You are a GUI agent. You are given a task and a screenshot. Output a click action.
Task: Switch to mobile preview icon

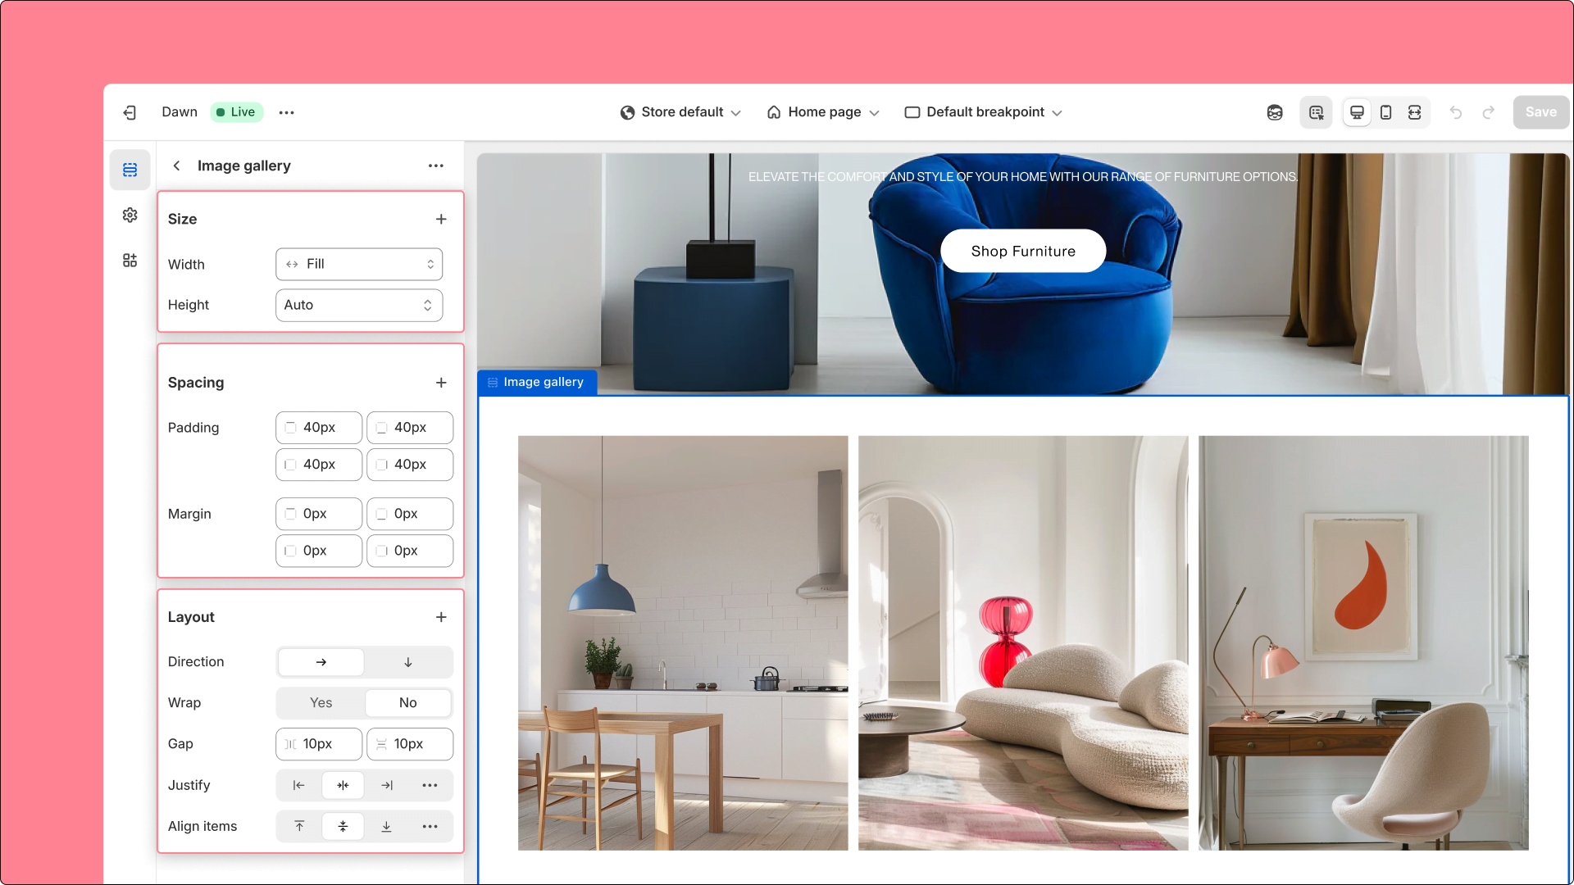[x=1385, y=112]
